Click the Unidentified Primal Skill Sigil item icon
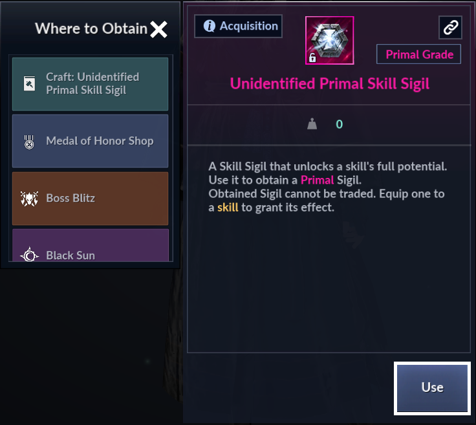The image size is (476, 425). 329,40
